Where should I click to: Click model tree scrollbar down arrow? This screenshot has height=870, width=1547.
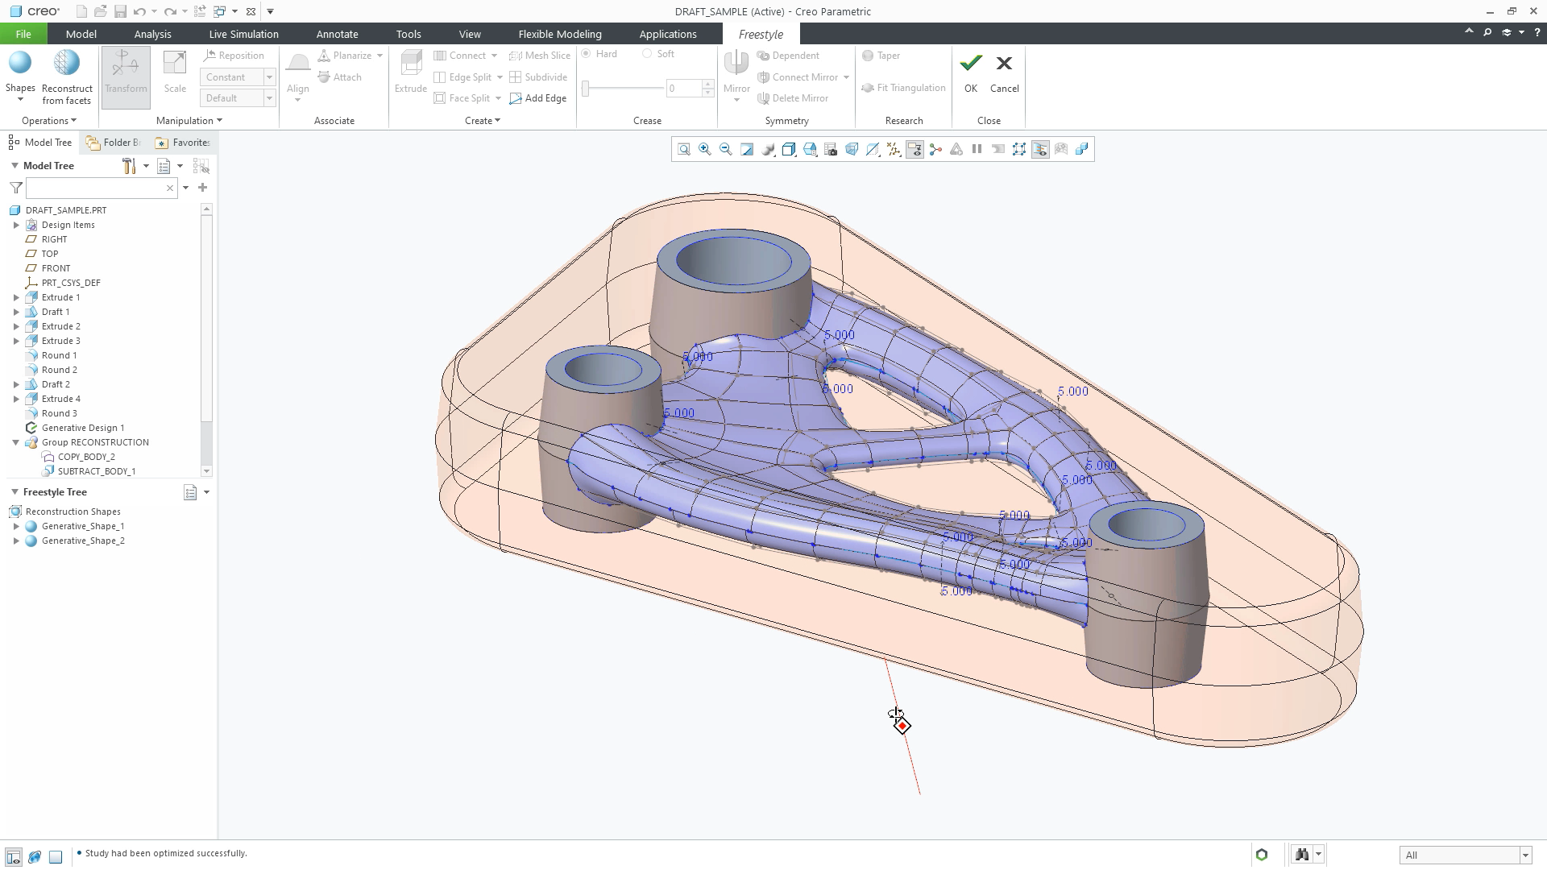(206, 471)
